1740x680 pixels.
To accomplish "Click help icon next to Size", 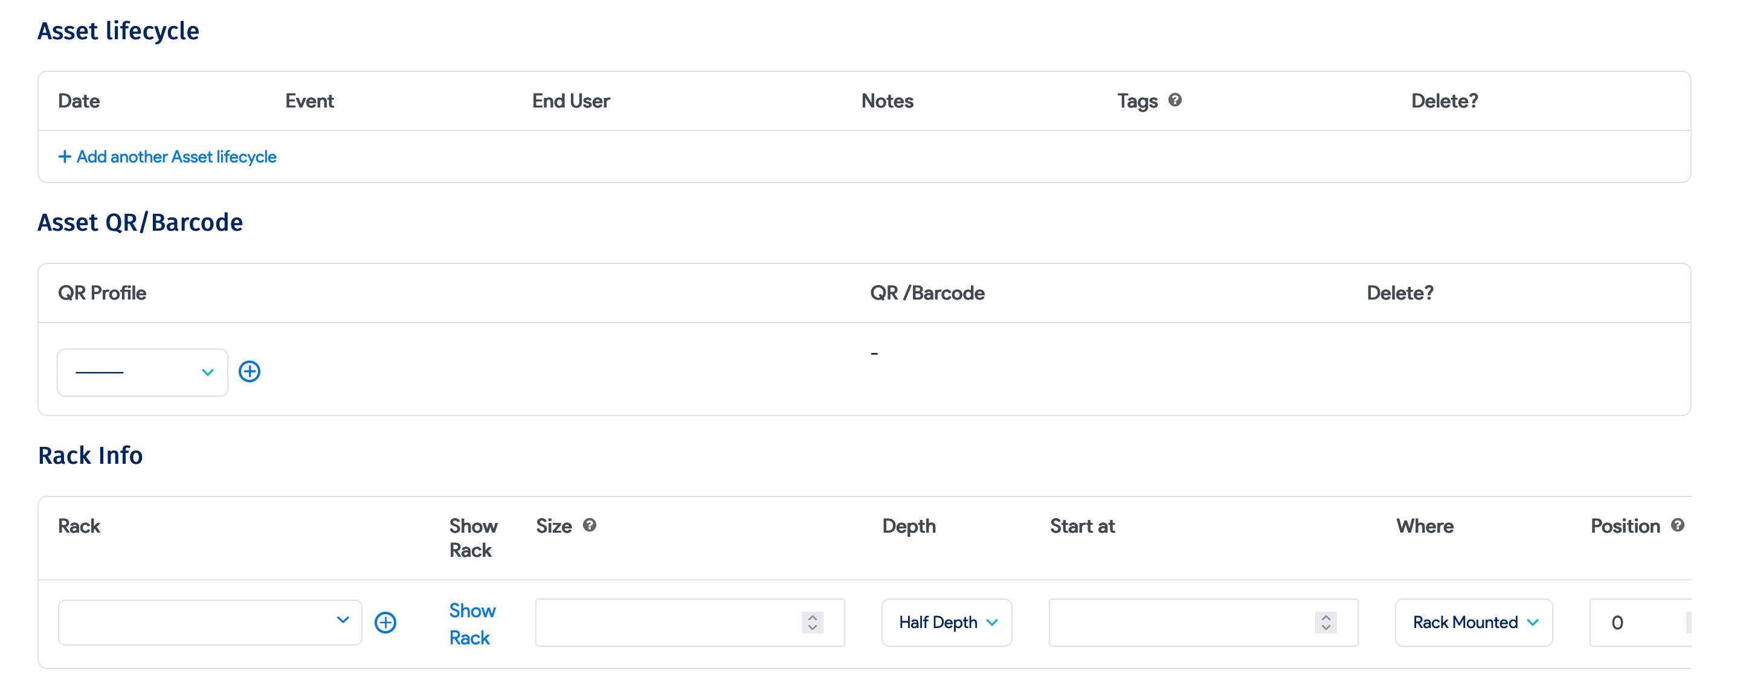I will pos(590,525).
